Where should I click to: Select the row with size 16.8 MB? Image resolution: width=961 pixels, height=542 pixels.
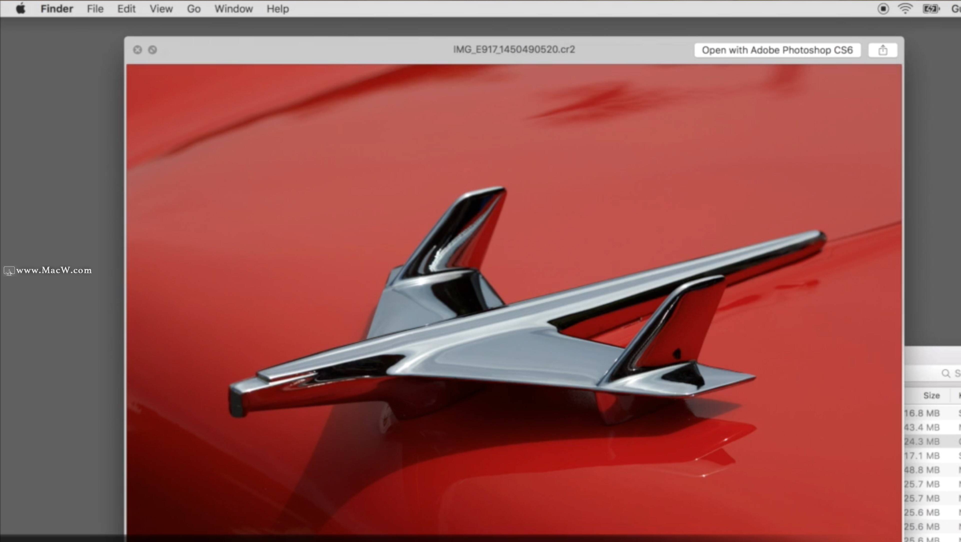click(933, 413)
